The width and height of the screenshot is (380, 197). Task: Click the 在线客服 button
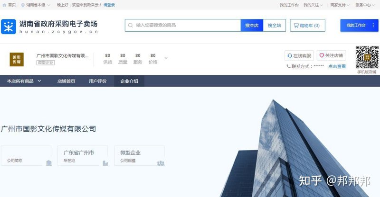point(299,55)
